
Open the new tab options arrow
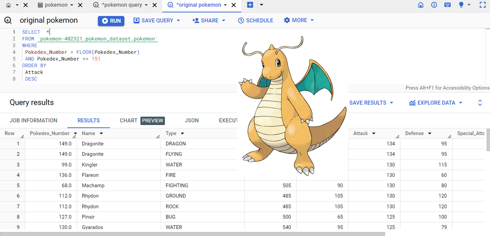click(261, 5)
